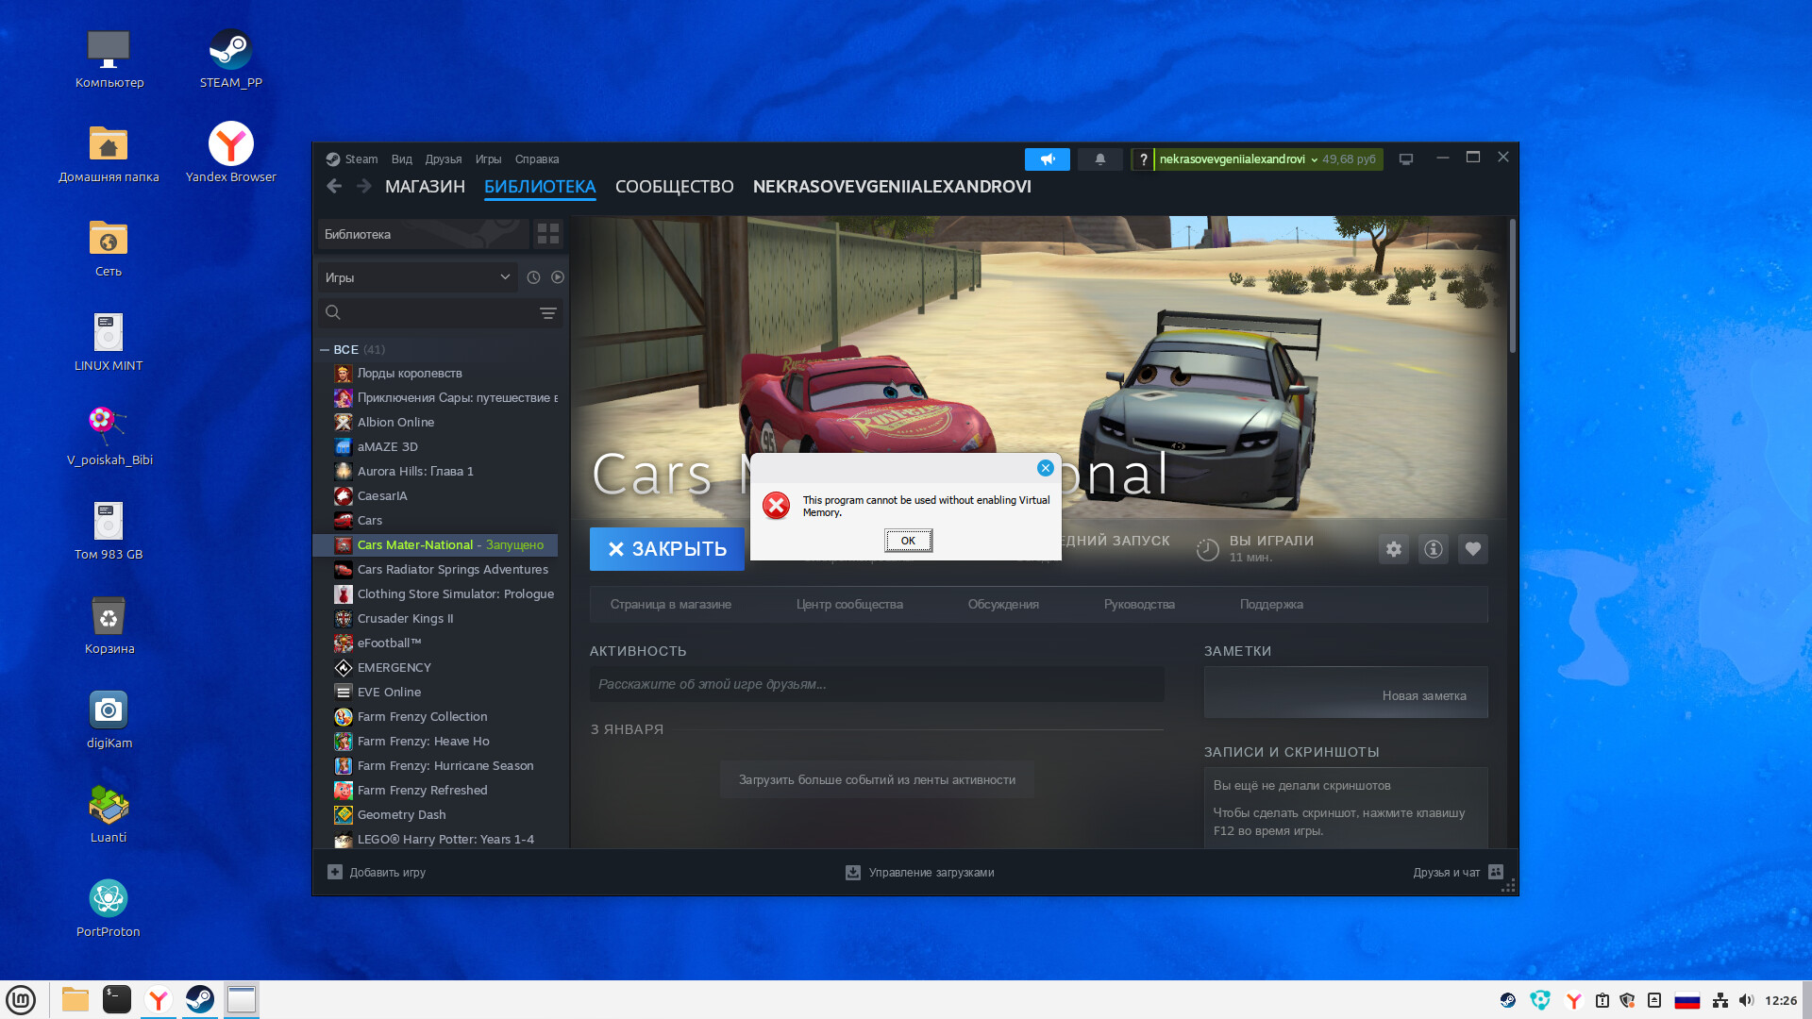Open game settings gear icon
1812x1019 pixels.
click(x=1393, y=549)
